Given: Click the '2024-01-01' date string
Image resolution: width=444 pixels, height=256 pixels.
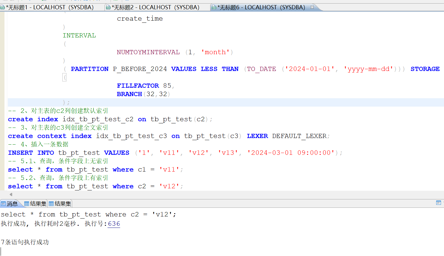Looking at the screenshot, I should tap(309, 69).
